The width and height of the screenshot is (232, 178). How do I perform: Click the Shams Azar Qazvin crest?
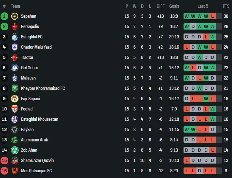(15, 160)
